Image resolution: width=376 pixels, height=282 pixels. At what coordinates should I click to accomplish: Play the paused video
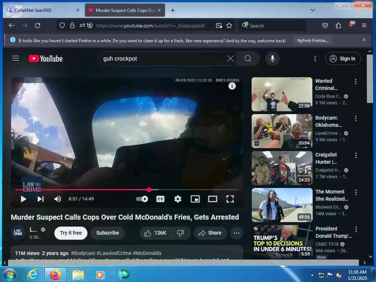pyautogui.click(x=23, y=199)
